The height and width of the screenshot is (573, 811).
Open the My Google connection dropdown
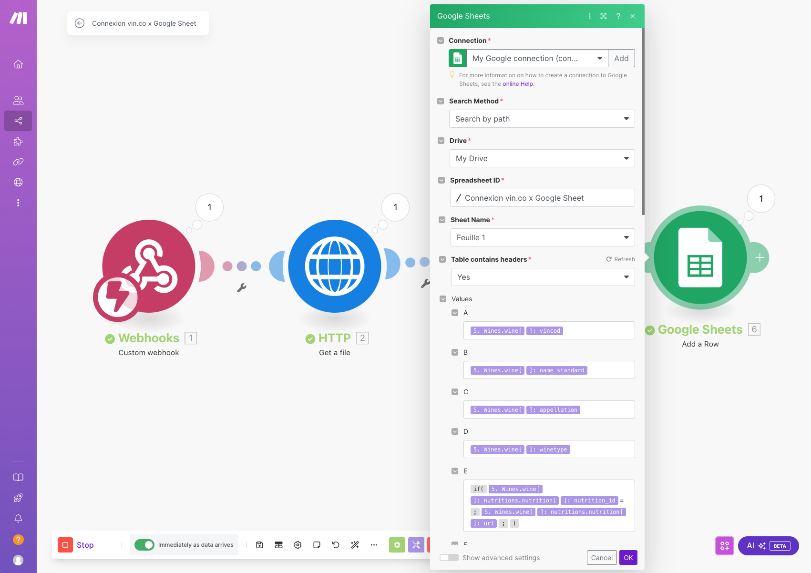point(537,58)
